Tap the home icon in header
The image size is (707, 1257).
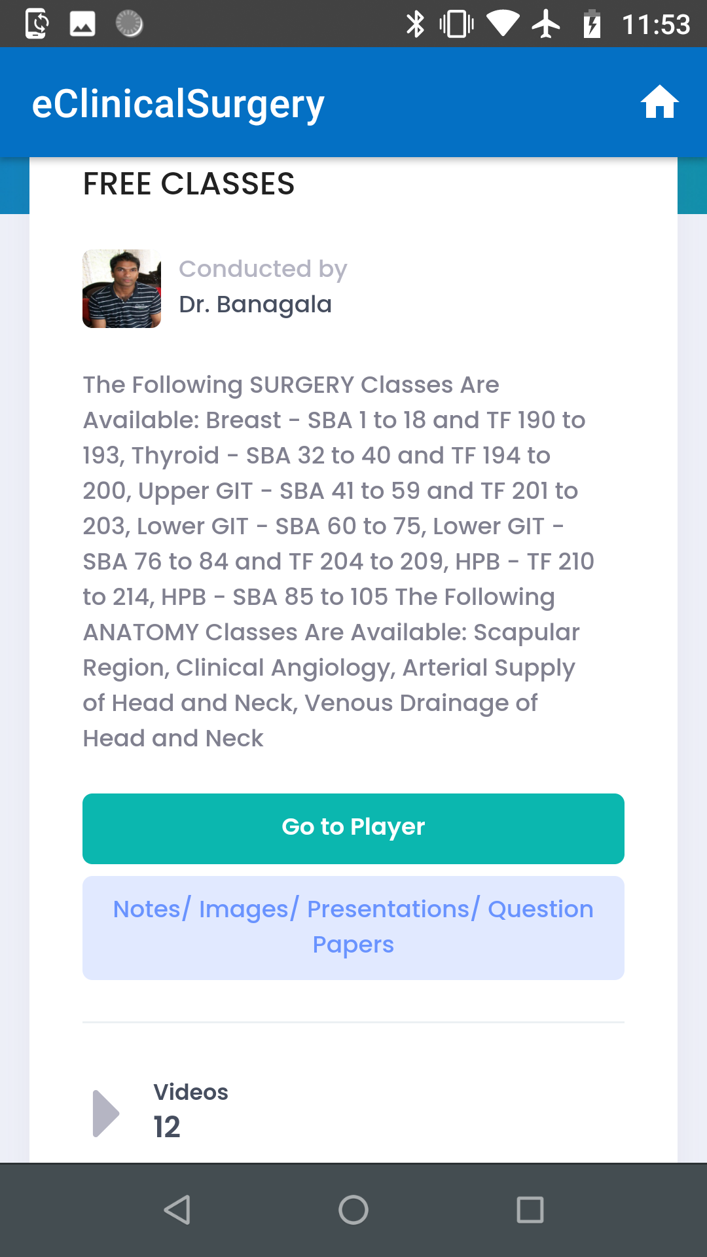(659, 102)
